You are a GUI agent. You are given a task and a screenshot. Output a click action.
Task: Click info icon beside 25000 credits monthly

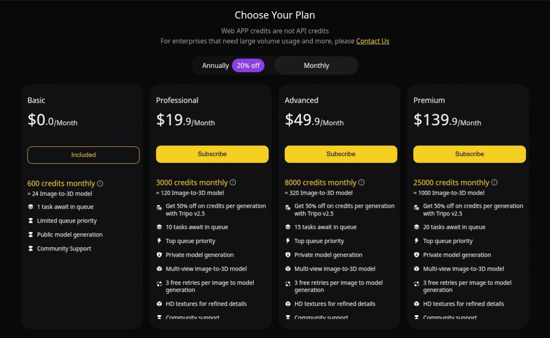pos(494,183)
